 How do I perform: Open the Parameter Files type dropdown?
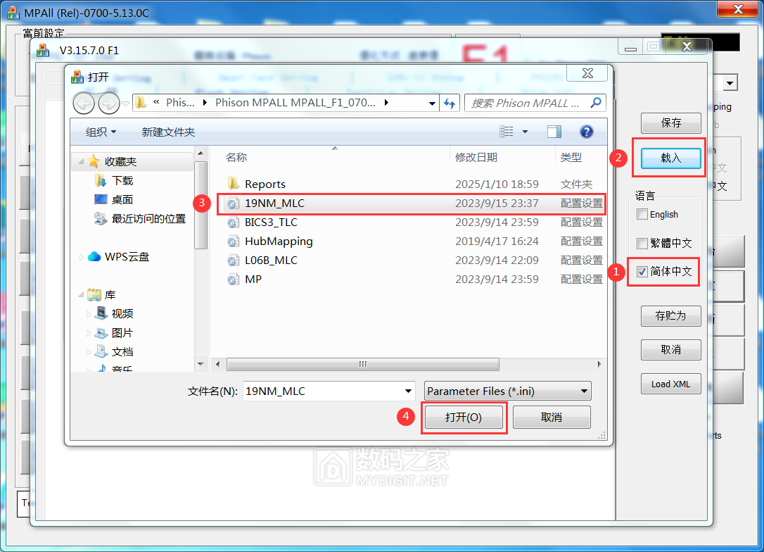(x=508, y=391)
